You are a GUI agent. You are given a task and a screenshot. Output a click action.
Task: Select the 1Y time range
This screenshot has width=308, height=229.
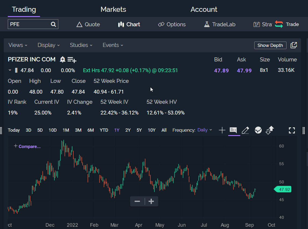point(117,130)
